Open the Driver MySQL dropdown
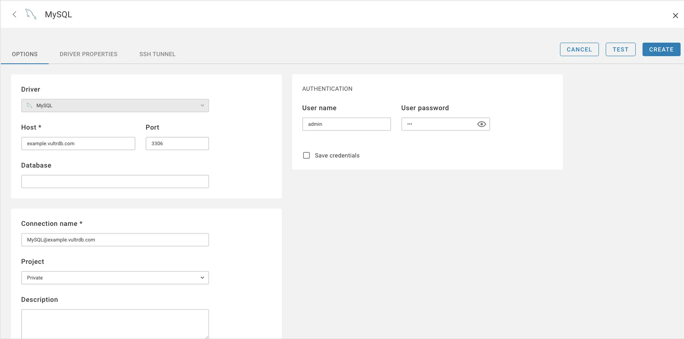Viewport: 684px width, 339px height. point(115,106)
